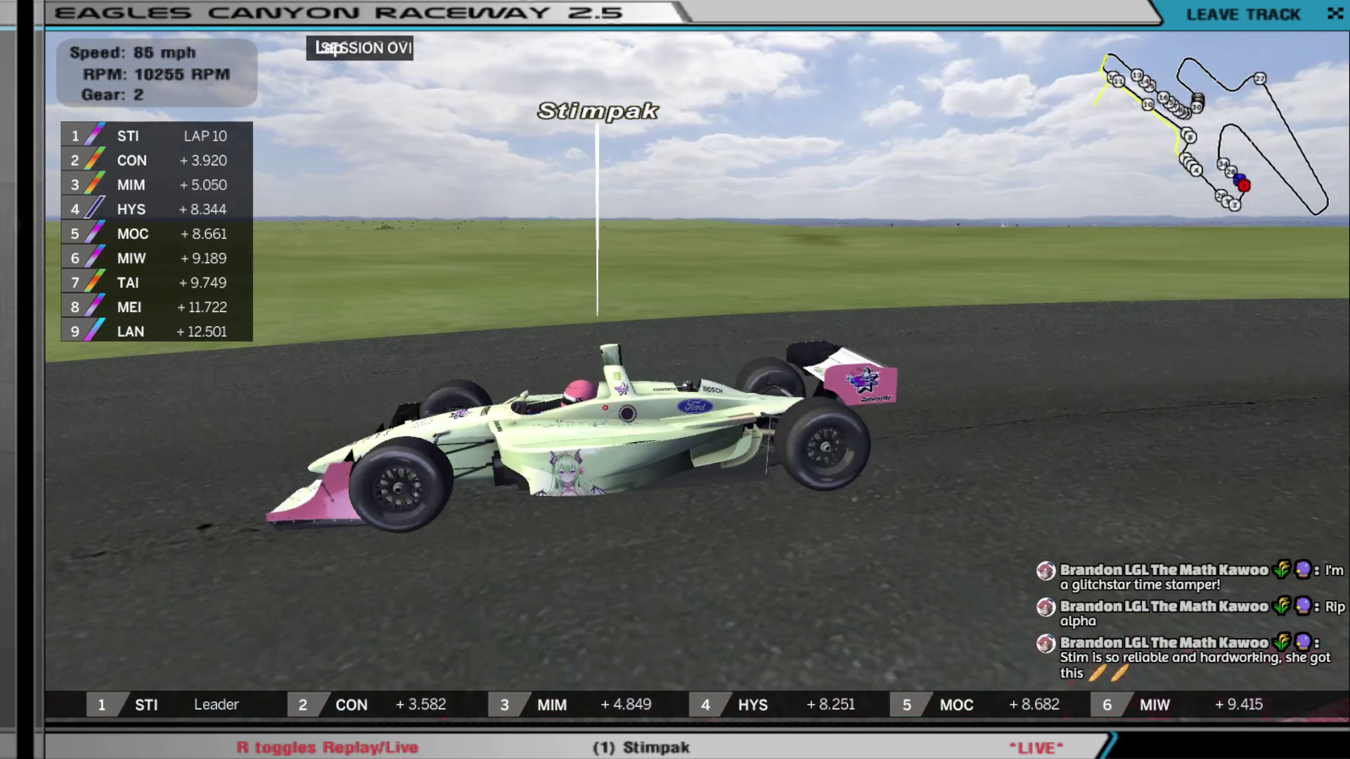Click the Ford logo on the car
The image size is (1350, 759).
[x=695, y=406]
